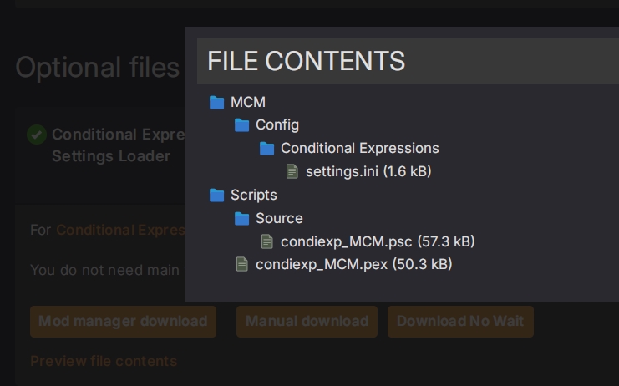Click the FILE CONTENTS header bar
This screenshot has height=386, width=619.
pos(408,61)
